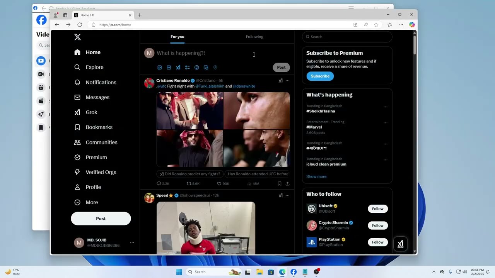This screenshot has width=495, height=278.
Task: Open the @Turki_alalshikh mention link
Action: [210, 86]
